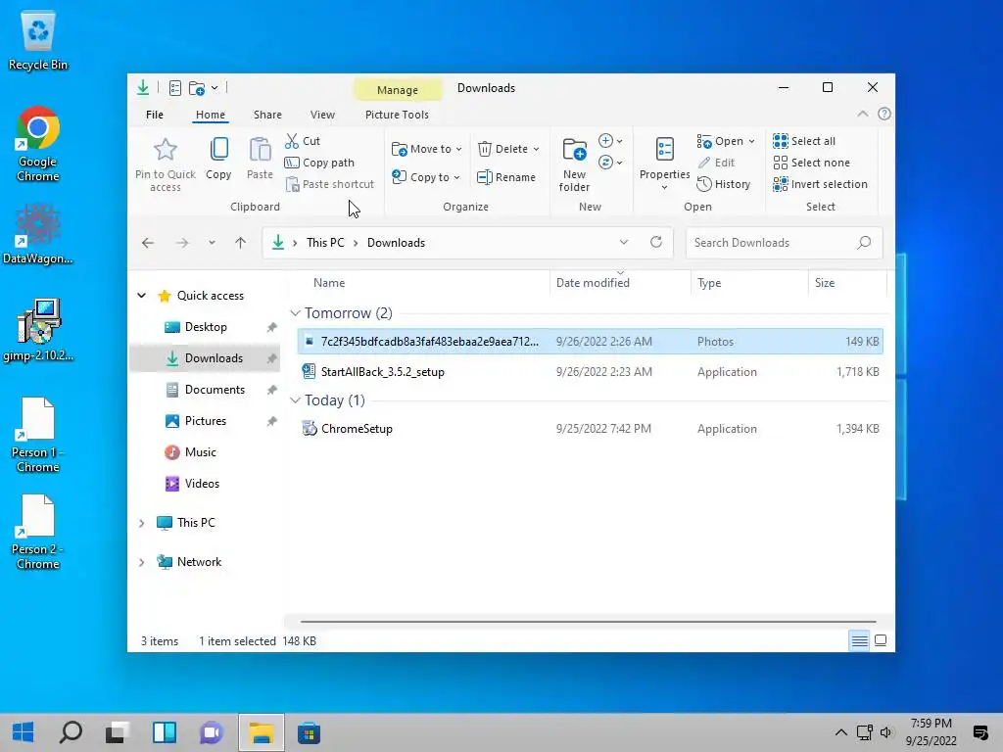The height and width of the screenshot is (752, 1003).
Task: Cut the selected file with scissors icon
Action: [292, 141]
